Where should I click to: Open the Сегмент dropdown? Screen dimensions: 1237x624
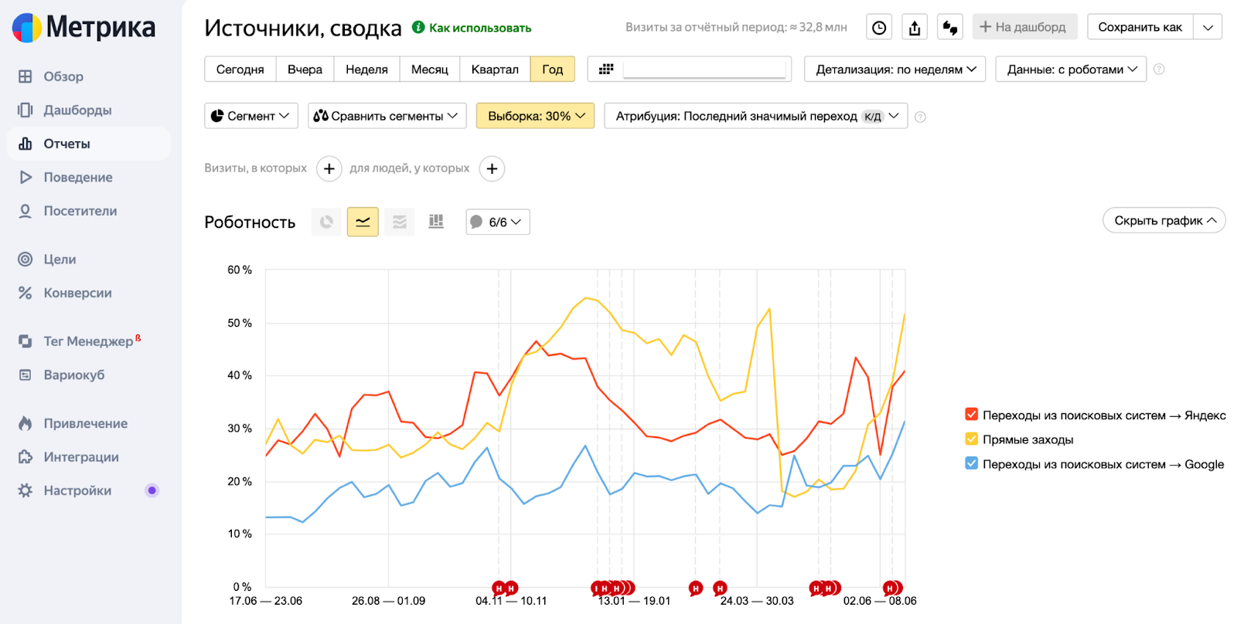pos(250,116)
